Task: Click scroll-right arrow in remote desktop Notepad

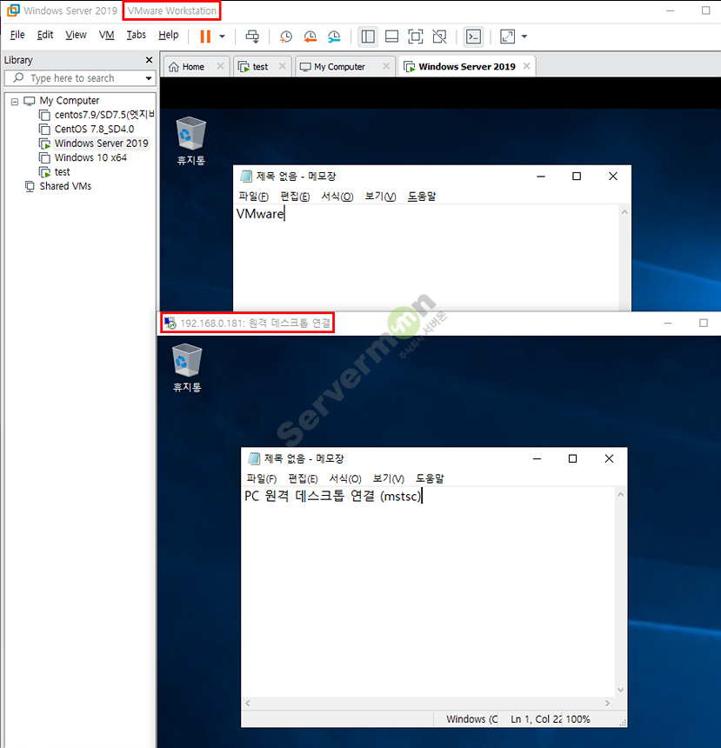Action: (x=607, y=703)
